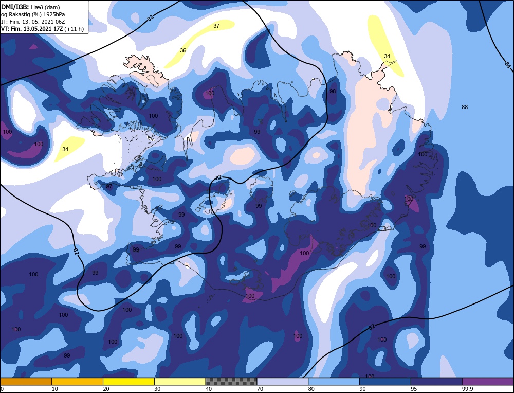Viewport: 514px width, 393px height.
Task: Click the '95' legend tick label
Action: (414, 389)
